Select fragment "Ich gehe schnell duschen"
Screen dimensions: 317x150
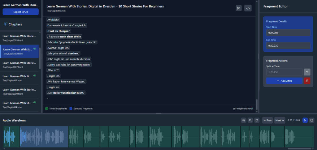pyautogui.click(x=63, y=54)
